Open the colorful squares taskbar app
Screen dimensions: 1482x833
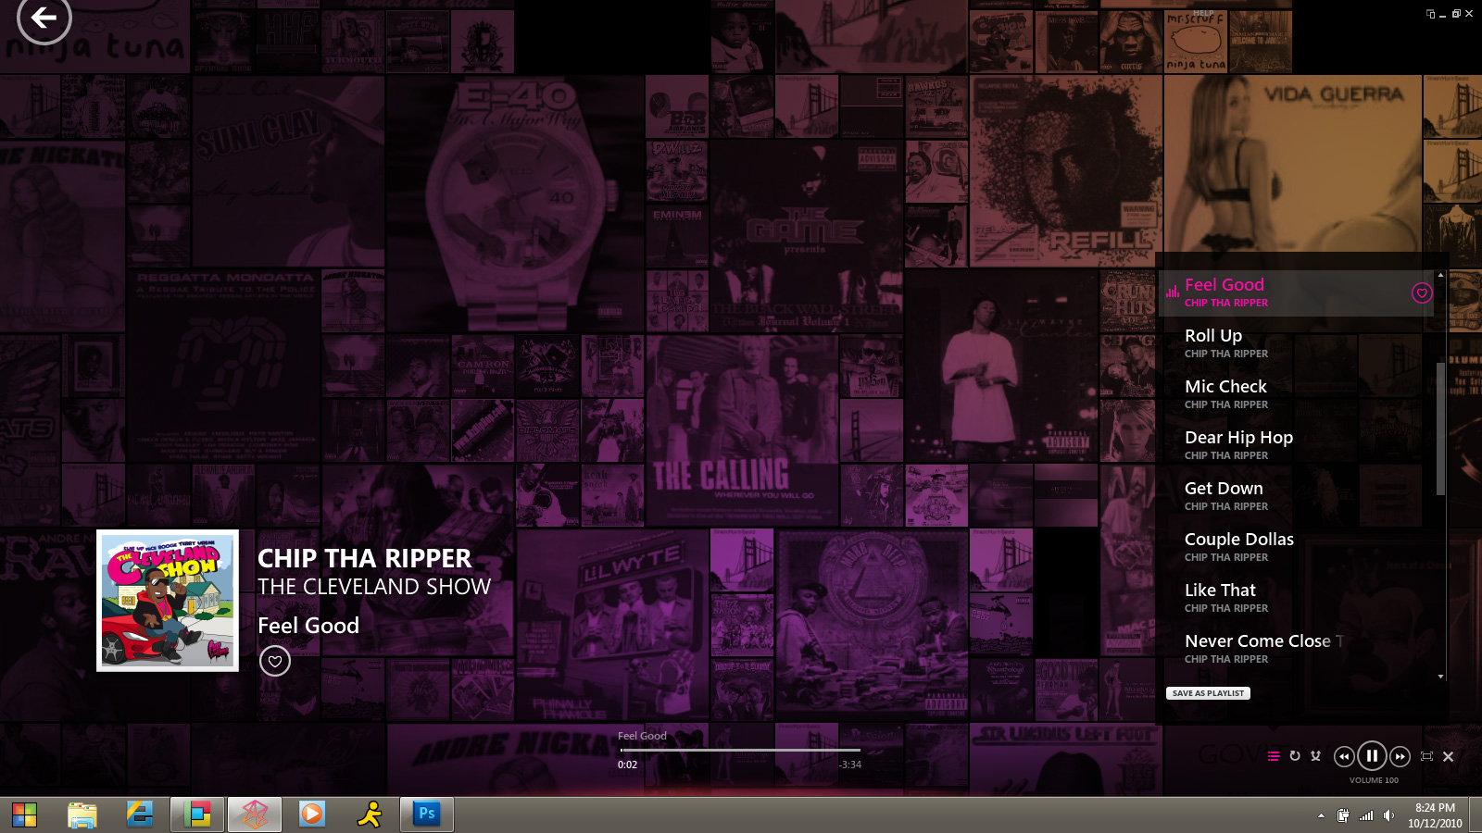(197, 814)
